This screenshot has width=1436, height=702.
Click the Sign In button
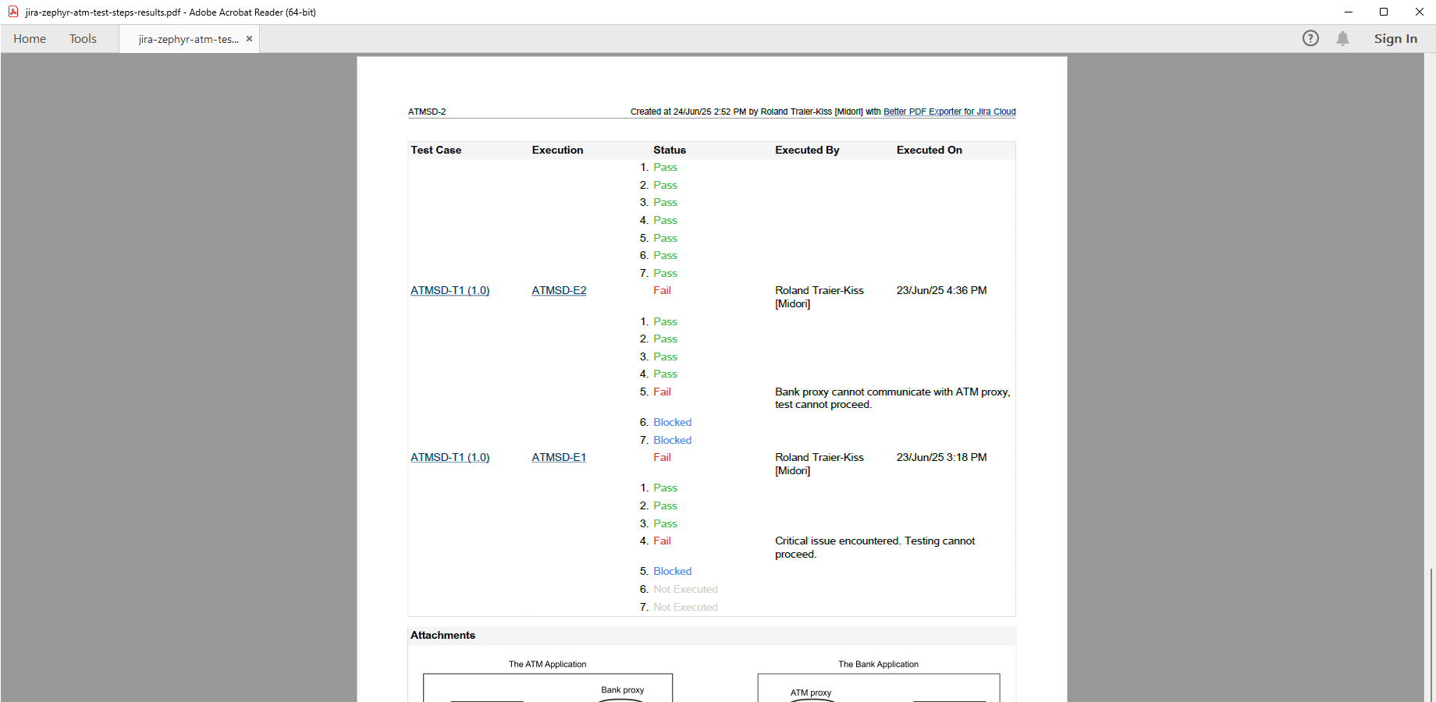(x=1395, y=38)
